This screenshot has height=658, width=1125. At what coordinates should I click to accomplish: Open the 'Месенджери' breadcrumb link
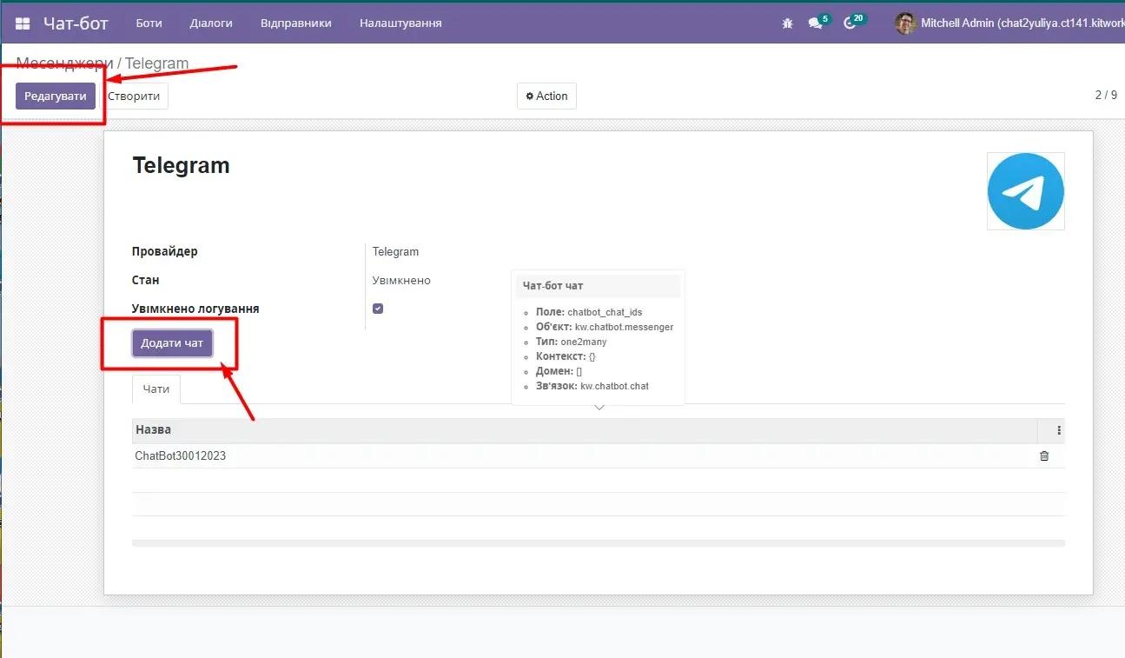63,63
